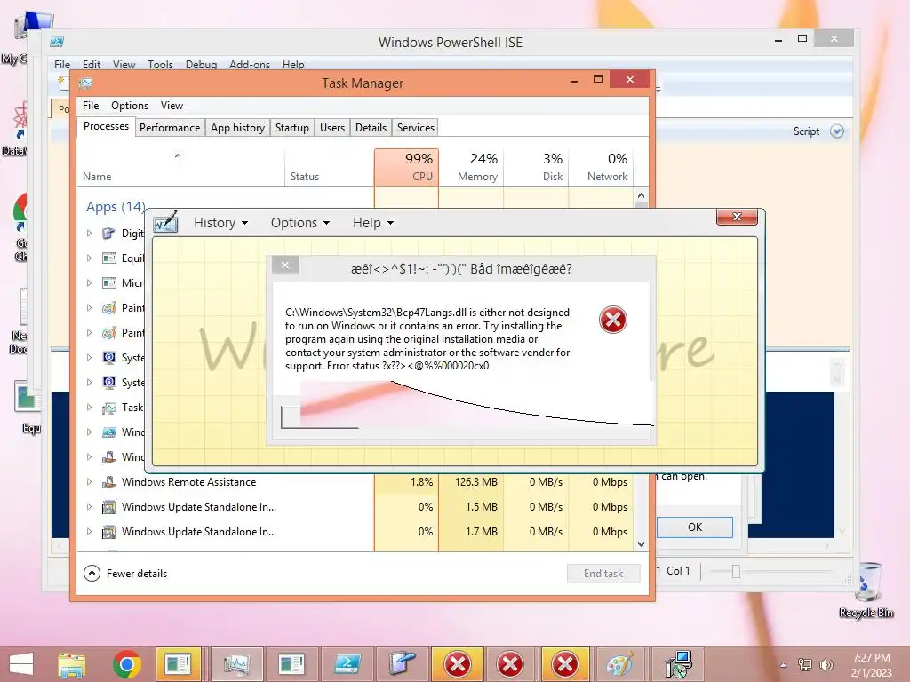Click the Math Input Panel pen icon
910x682 pixels.
click(x=166, y=222)
